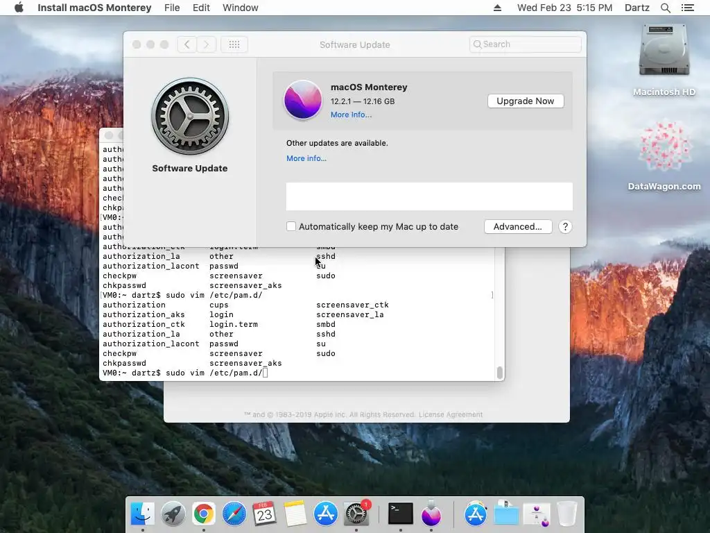Open Spotlight search magnifier in menu bar
This screenshot has width=710, height=533.
coord(665,8)
